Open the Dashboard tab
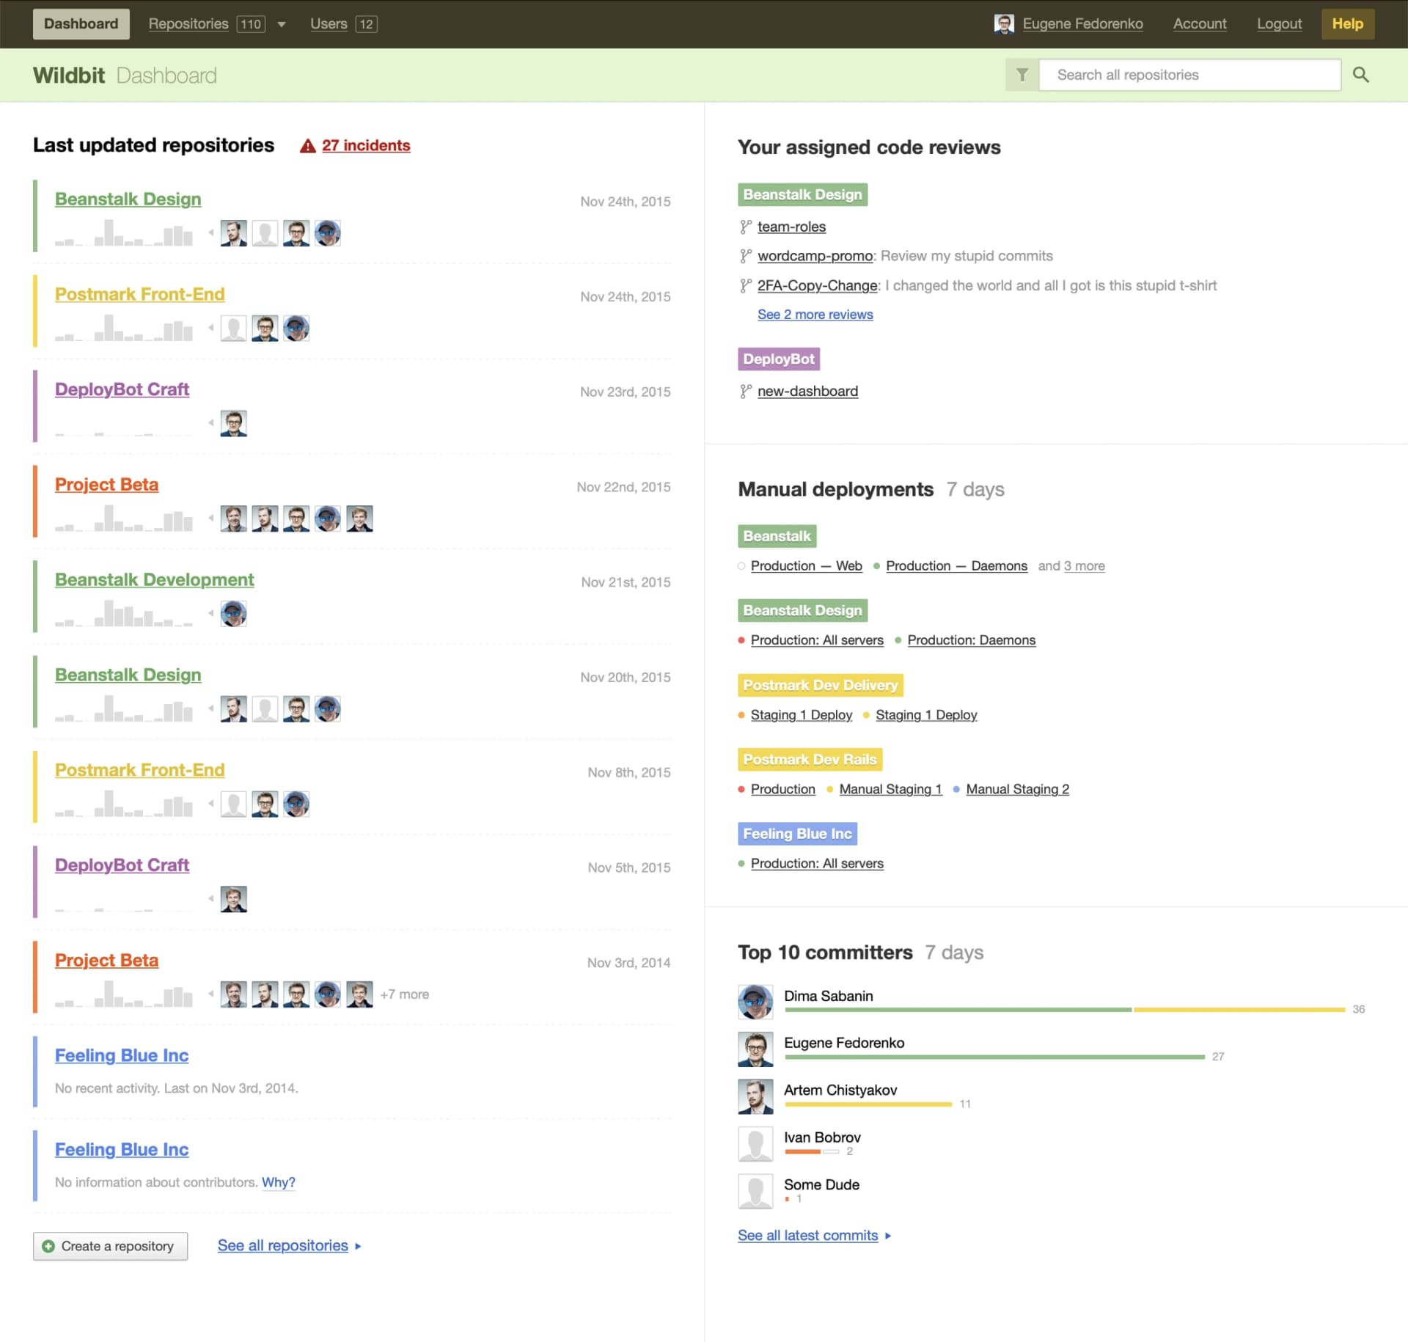The width and height of the screenshot is (1408, 1342). pos(81,23)
